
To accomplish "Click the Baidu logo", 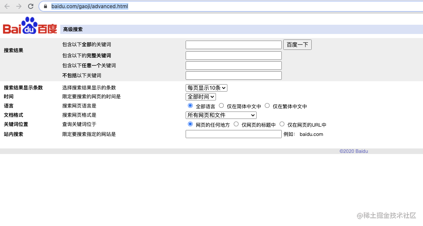I will tap(30, 25).
